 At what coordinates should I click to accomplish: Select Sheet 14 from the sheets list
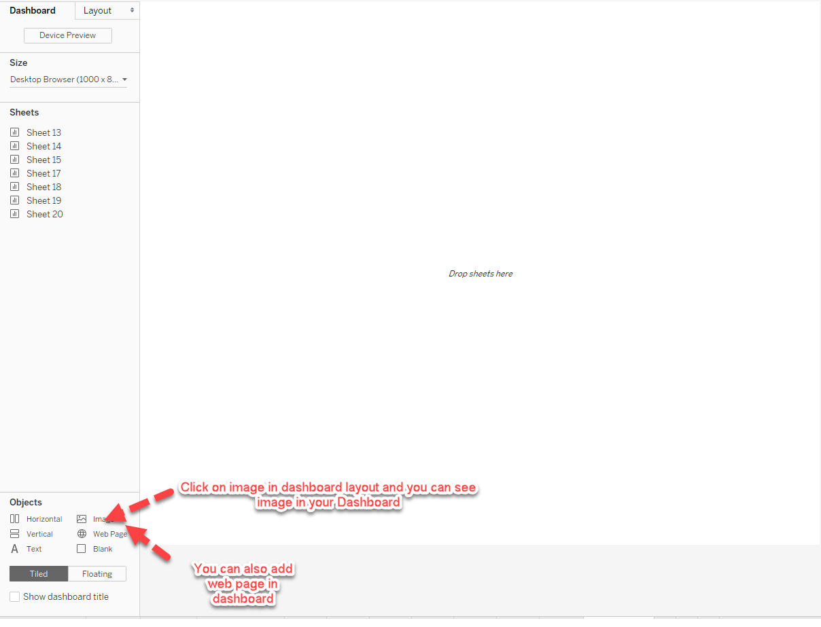(43, 146)
